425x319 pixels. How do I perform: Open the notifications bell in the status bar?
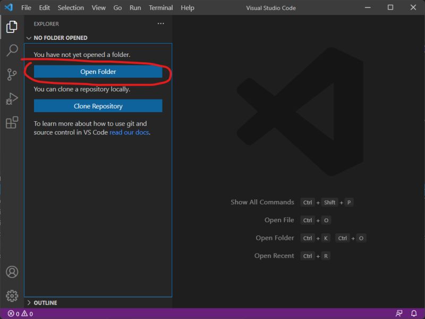coord(415,313)
